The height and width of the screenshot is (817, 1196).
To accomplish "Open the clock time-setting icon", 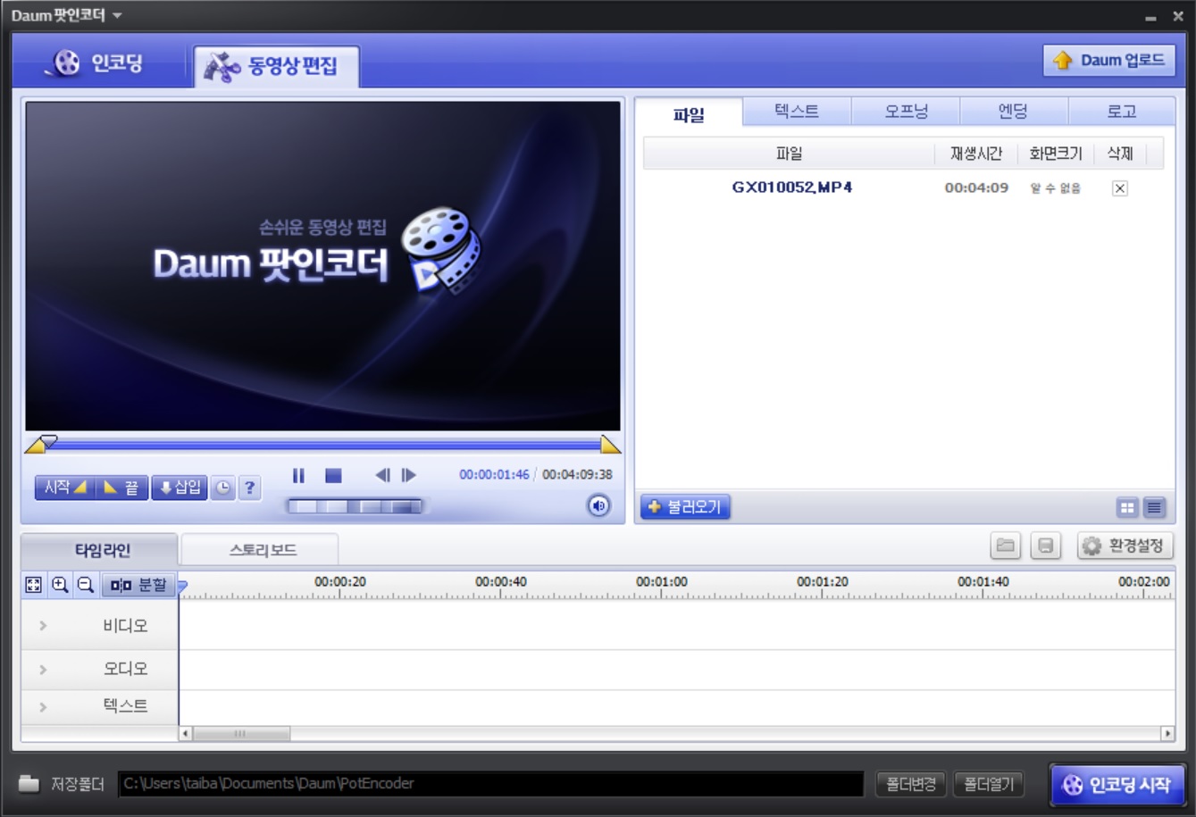I will click(x=222, y=488).
